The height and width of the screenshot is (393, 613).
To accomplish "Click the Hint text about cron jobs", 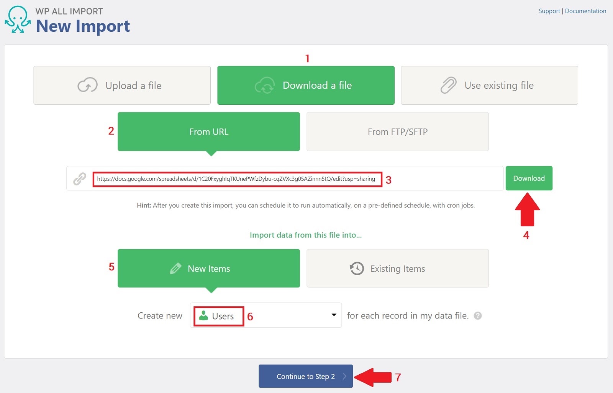I will click(306, 205).
